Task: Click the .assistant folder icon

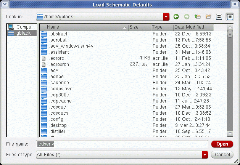Action: click(x=44, y=52)
